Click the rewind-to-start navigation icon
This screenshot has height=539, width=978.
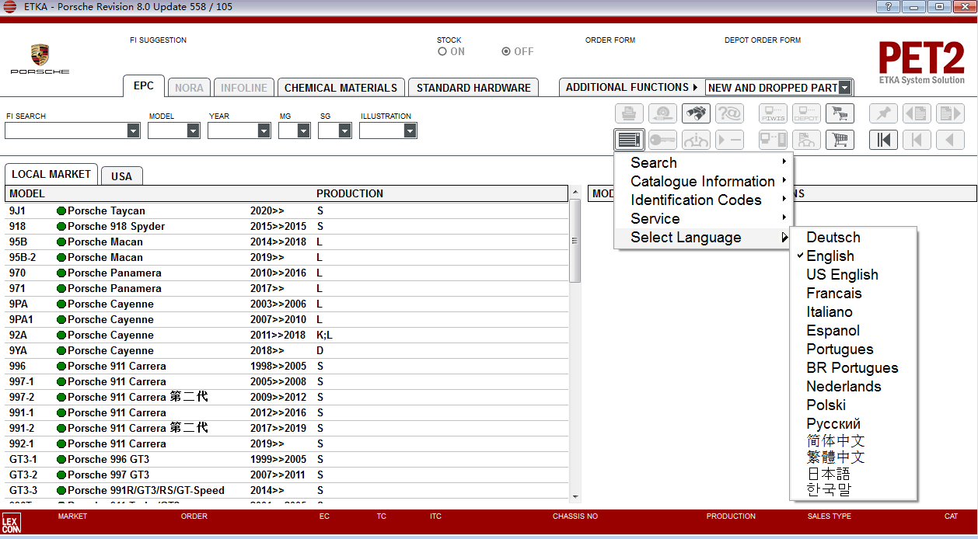(883, 140)
